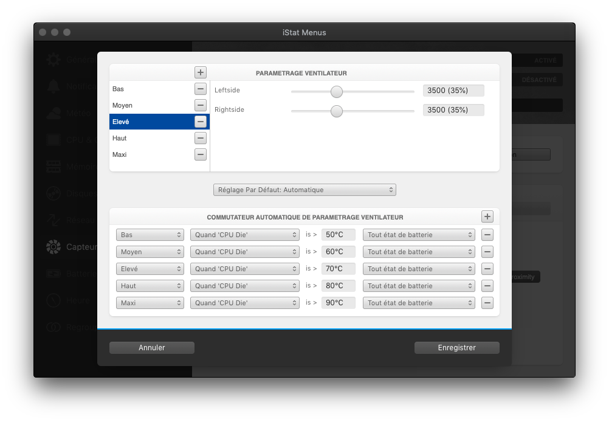Adjust the Rightside fan speed slider
Viewport: 609px width, 422px height.
pyautogui.click(x=337, y=111)
